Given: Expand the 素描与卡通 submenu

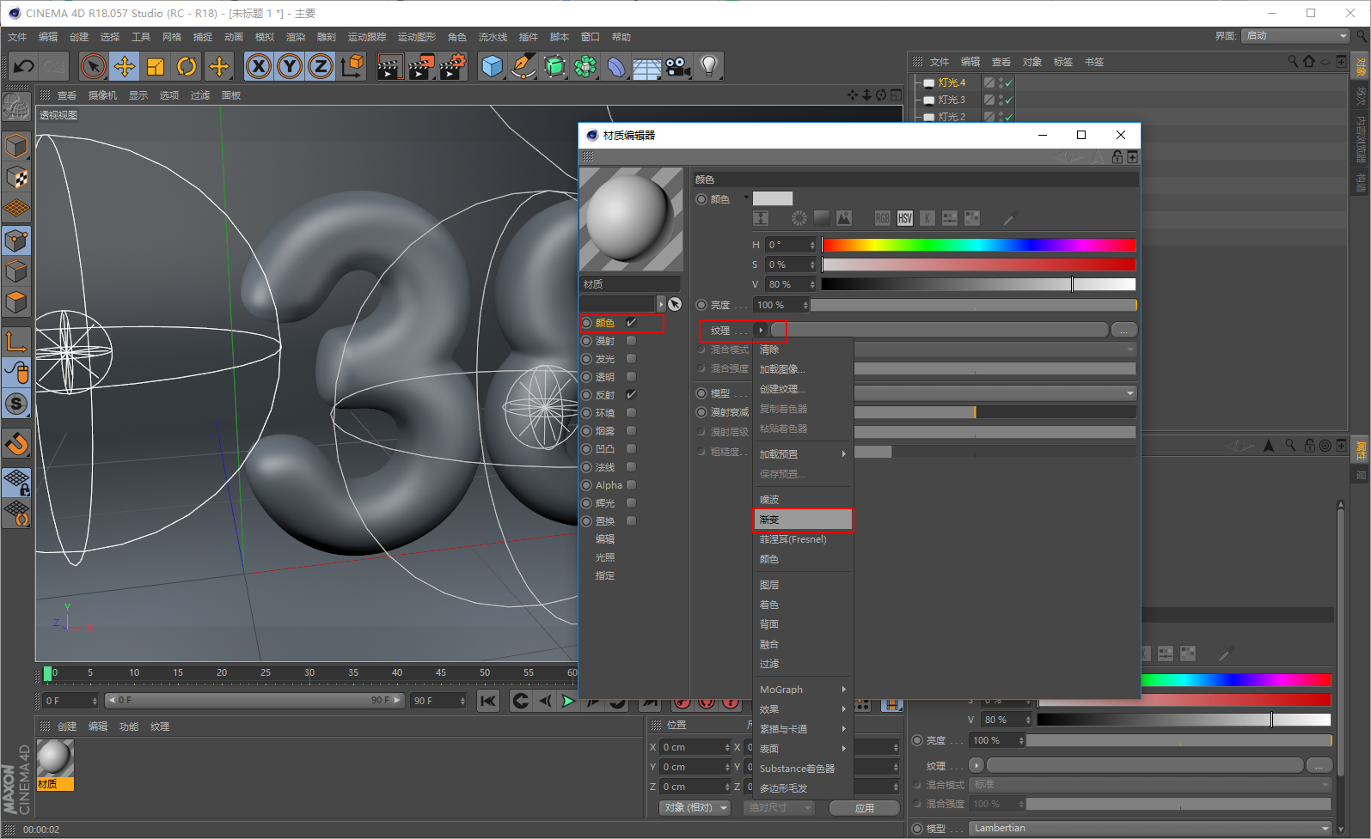Looking at the screenshot, I should (803, 729).
